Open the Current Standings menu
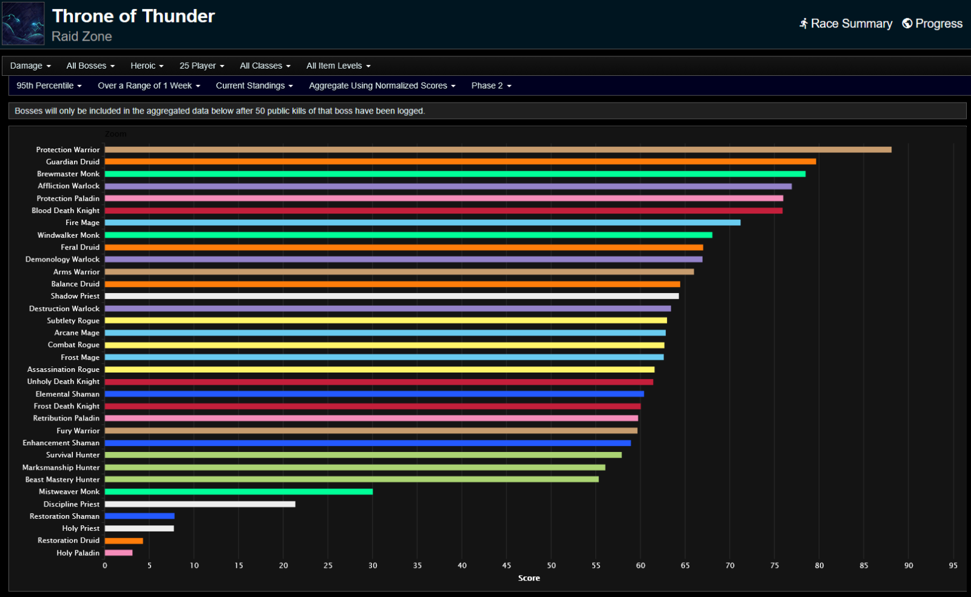 (254, 86)
